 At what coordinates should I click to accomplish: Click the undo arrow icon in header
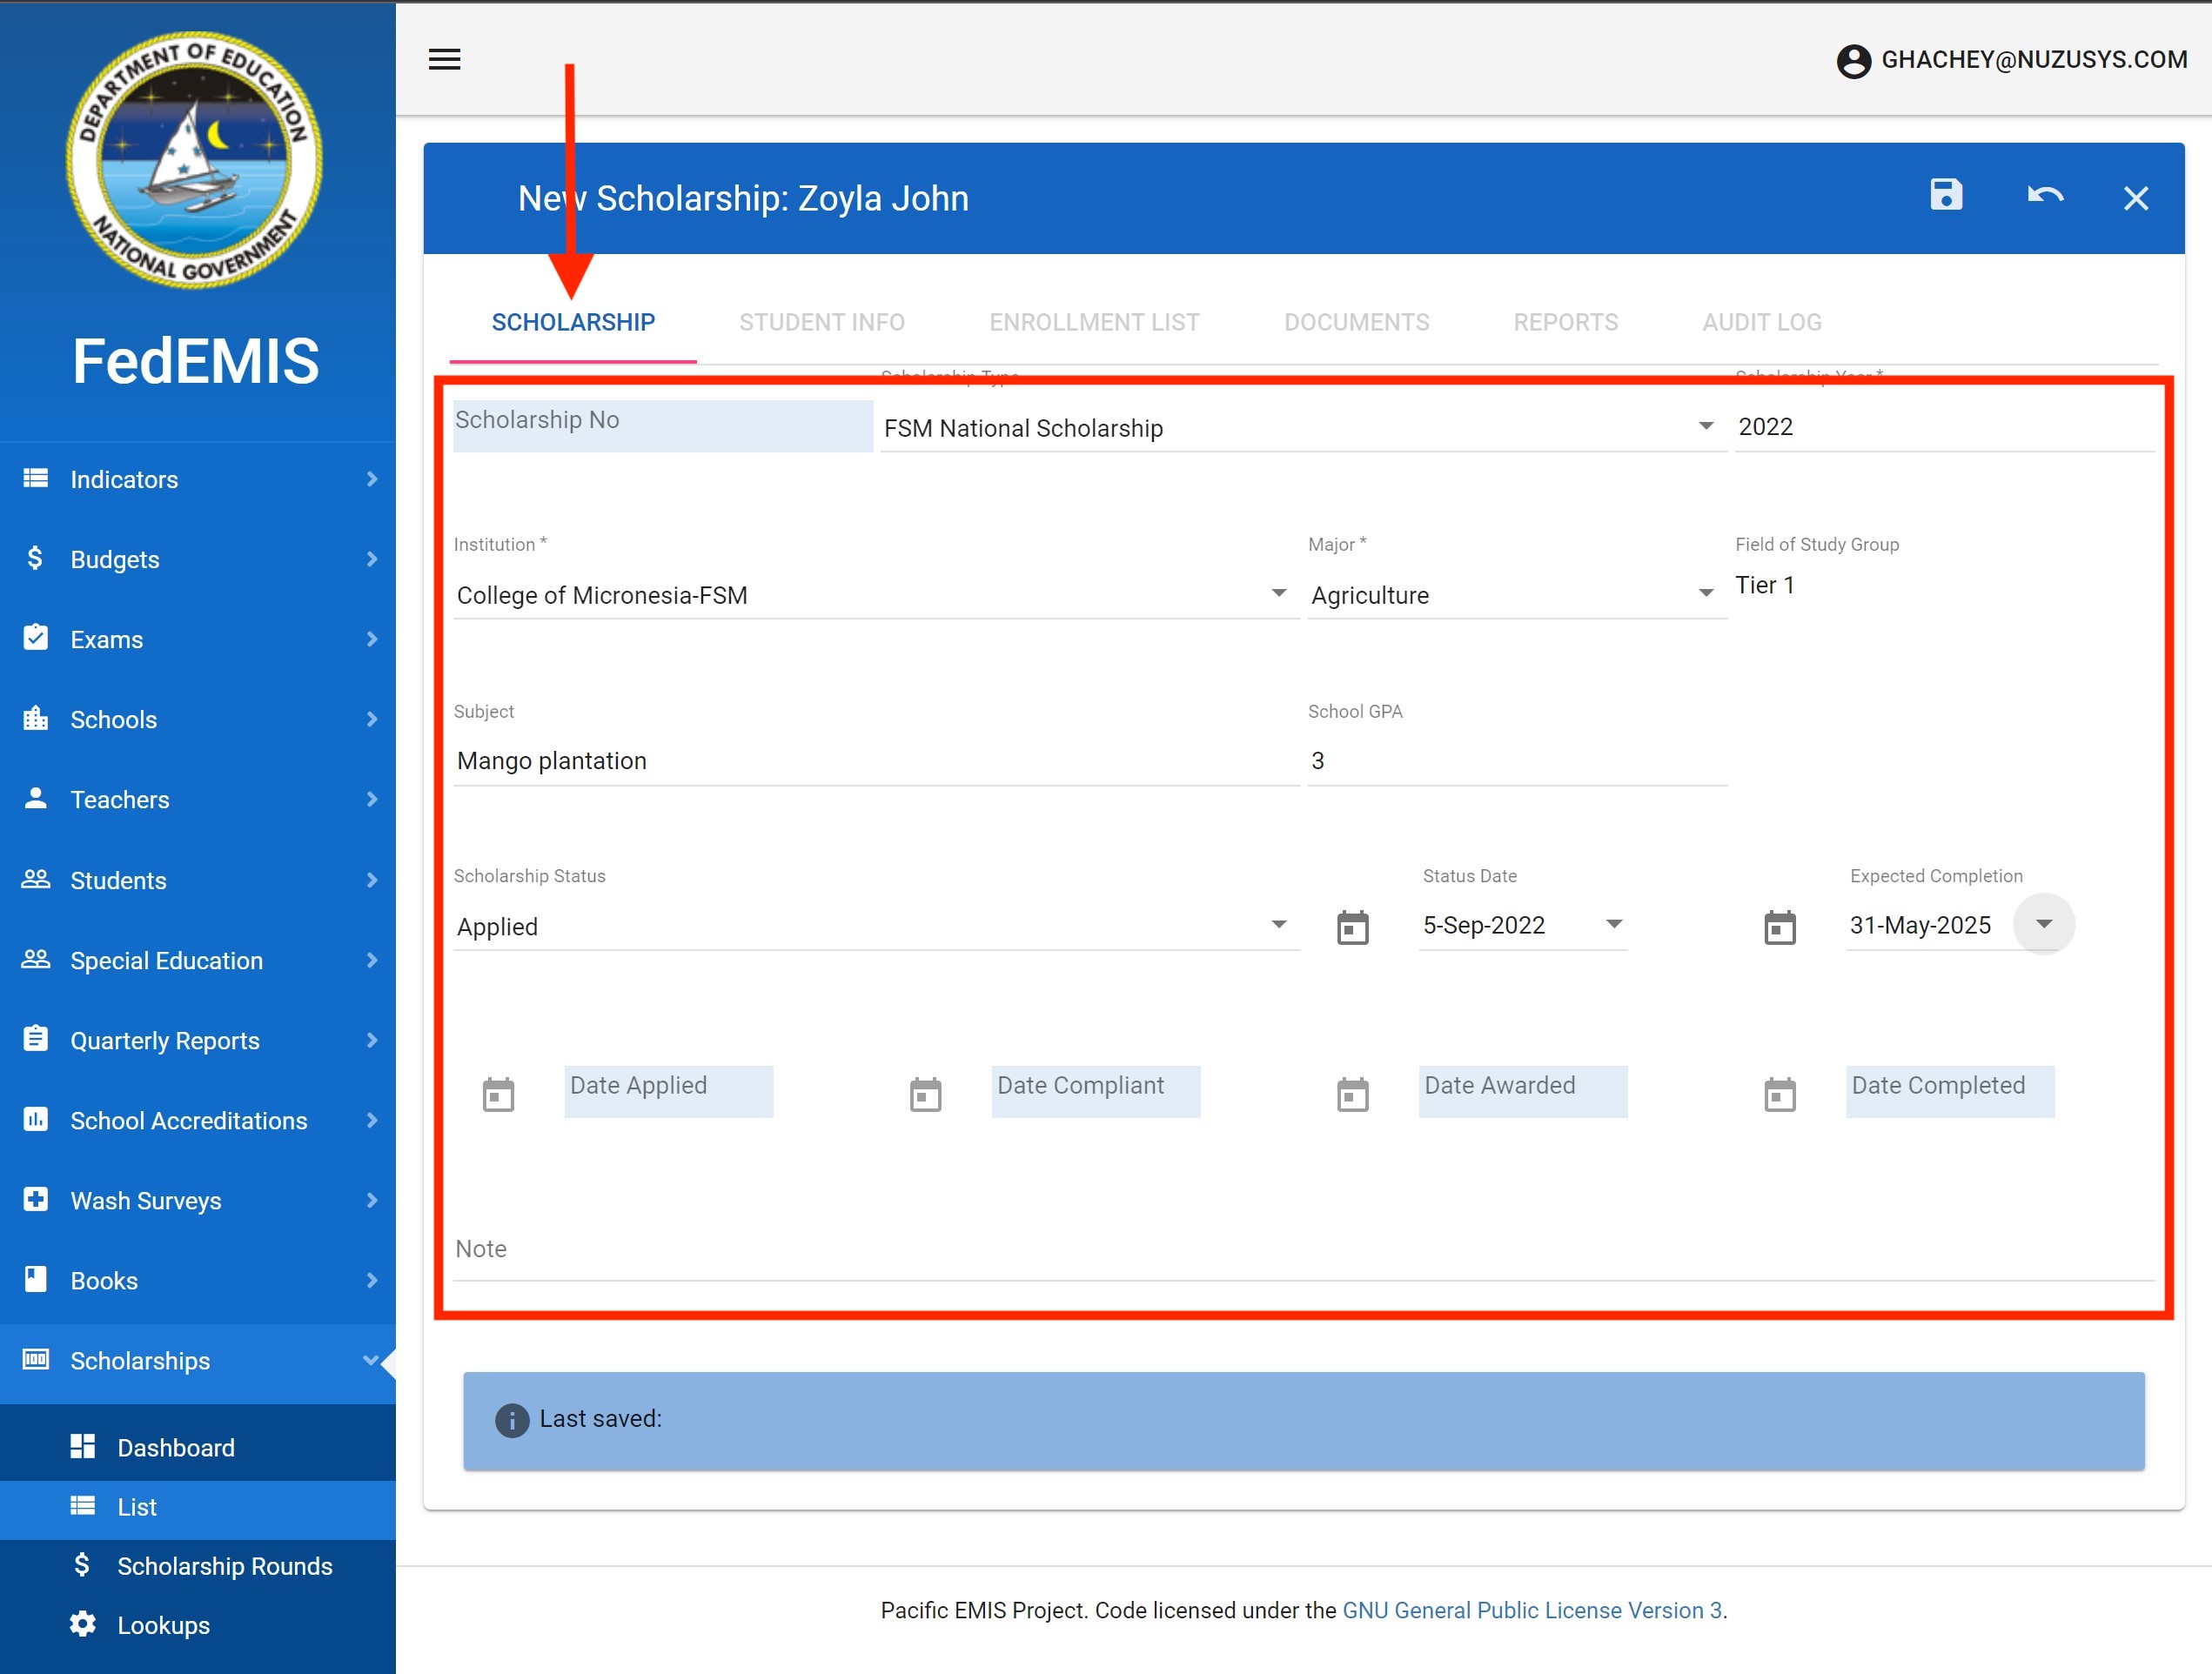pyautogui.click(x=2044, y=196)
